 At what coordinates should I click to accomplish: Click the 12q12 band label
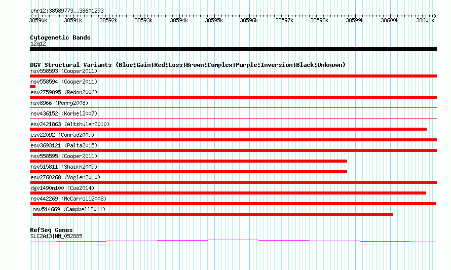point(38,44)
